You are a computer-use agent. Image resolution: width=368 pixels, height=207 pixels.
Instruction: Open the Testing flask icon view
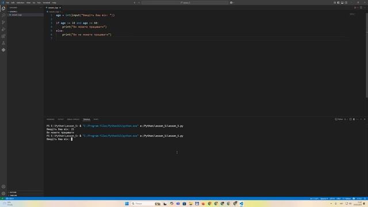pos(3,43)
